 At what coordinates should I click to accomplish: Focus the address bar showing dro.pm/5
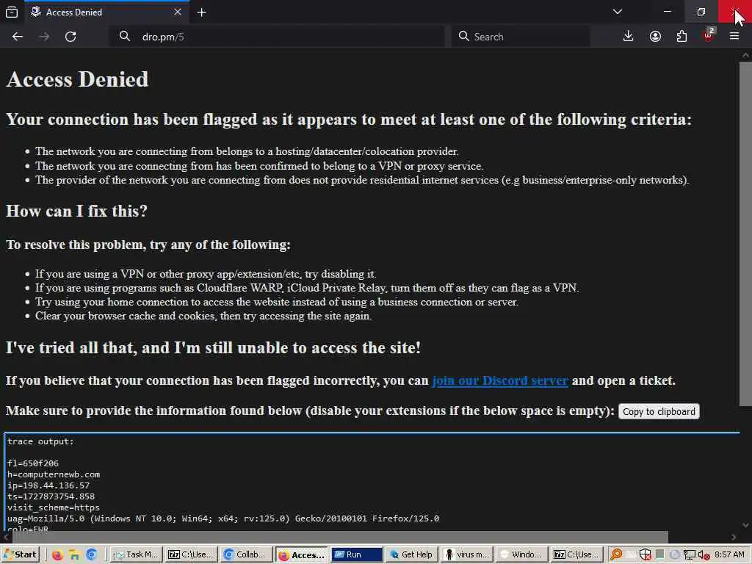tap(277, 37)
